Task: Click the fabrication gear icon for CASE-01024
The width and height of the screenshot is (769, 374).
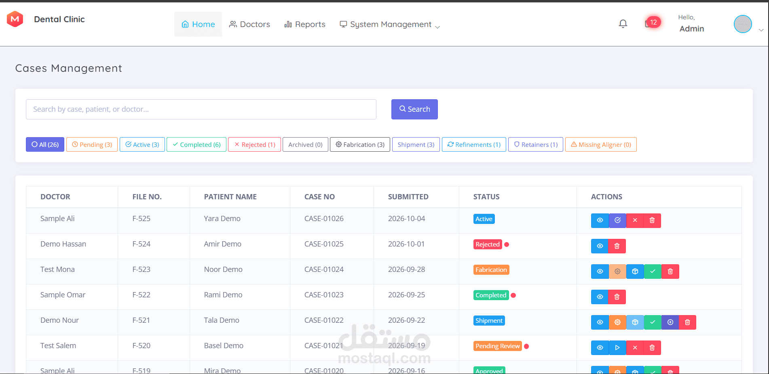Action: click(617, 271)
